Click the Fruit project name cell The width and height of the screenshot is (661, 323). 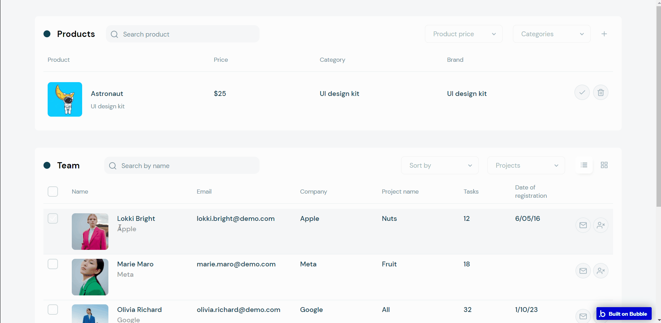pyautogui.click(x=389, y=264)
